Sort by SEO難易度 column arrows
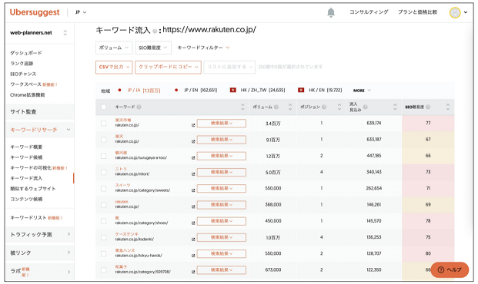Viewport: 478px width, 284px height. coord(448,107)
